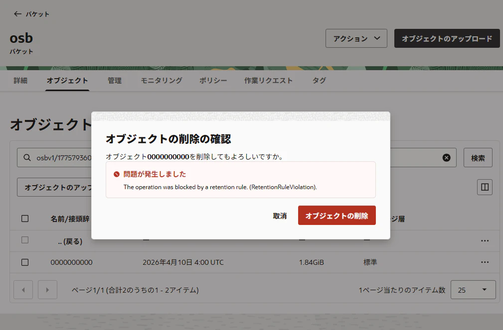Click the size value 1.84GiB

(x=311, y=262)
